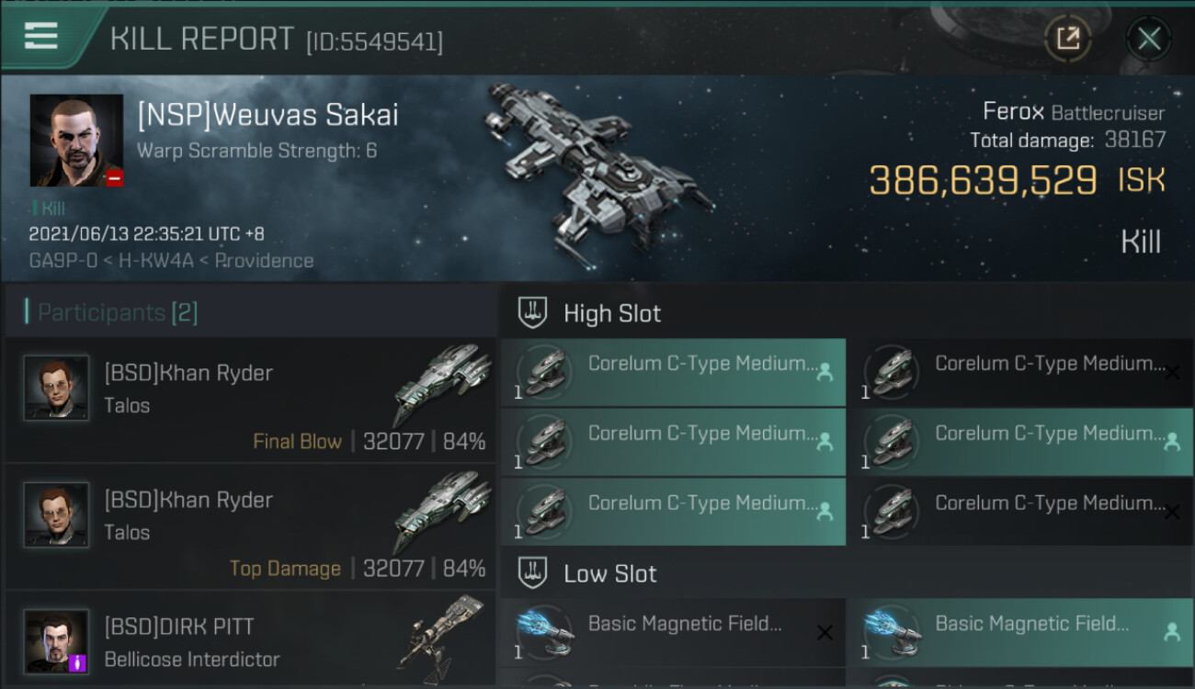The image size is (1195, 689).
Task: Open the hamburger menu in Kill Report header
Action: point(41,37)
